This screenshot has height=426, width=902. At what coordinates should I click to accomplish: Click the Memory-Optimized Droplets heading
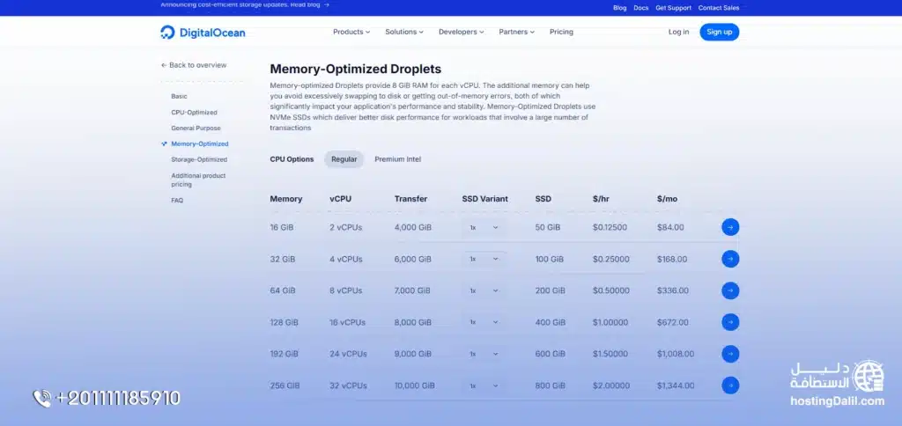[356, 69]
